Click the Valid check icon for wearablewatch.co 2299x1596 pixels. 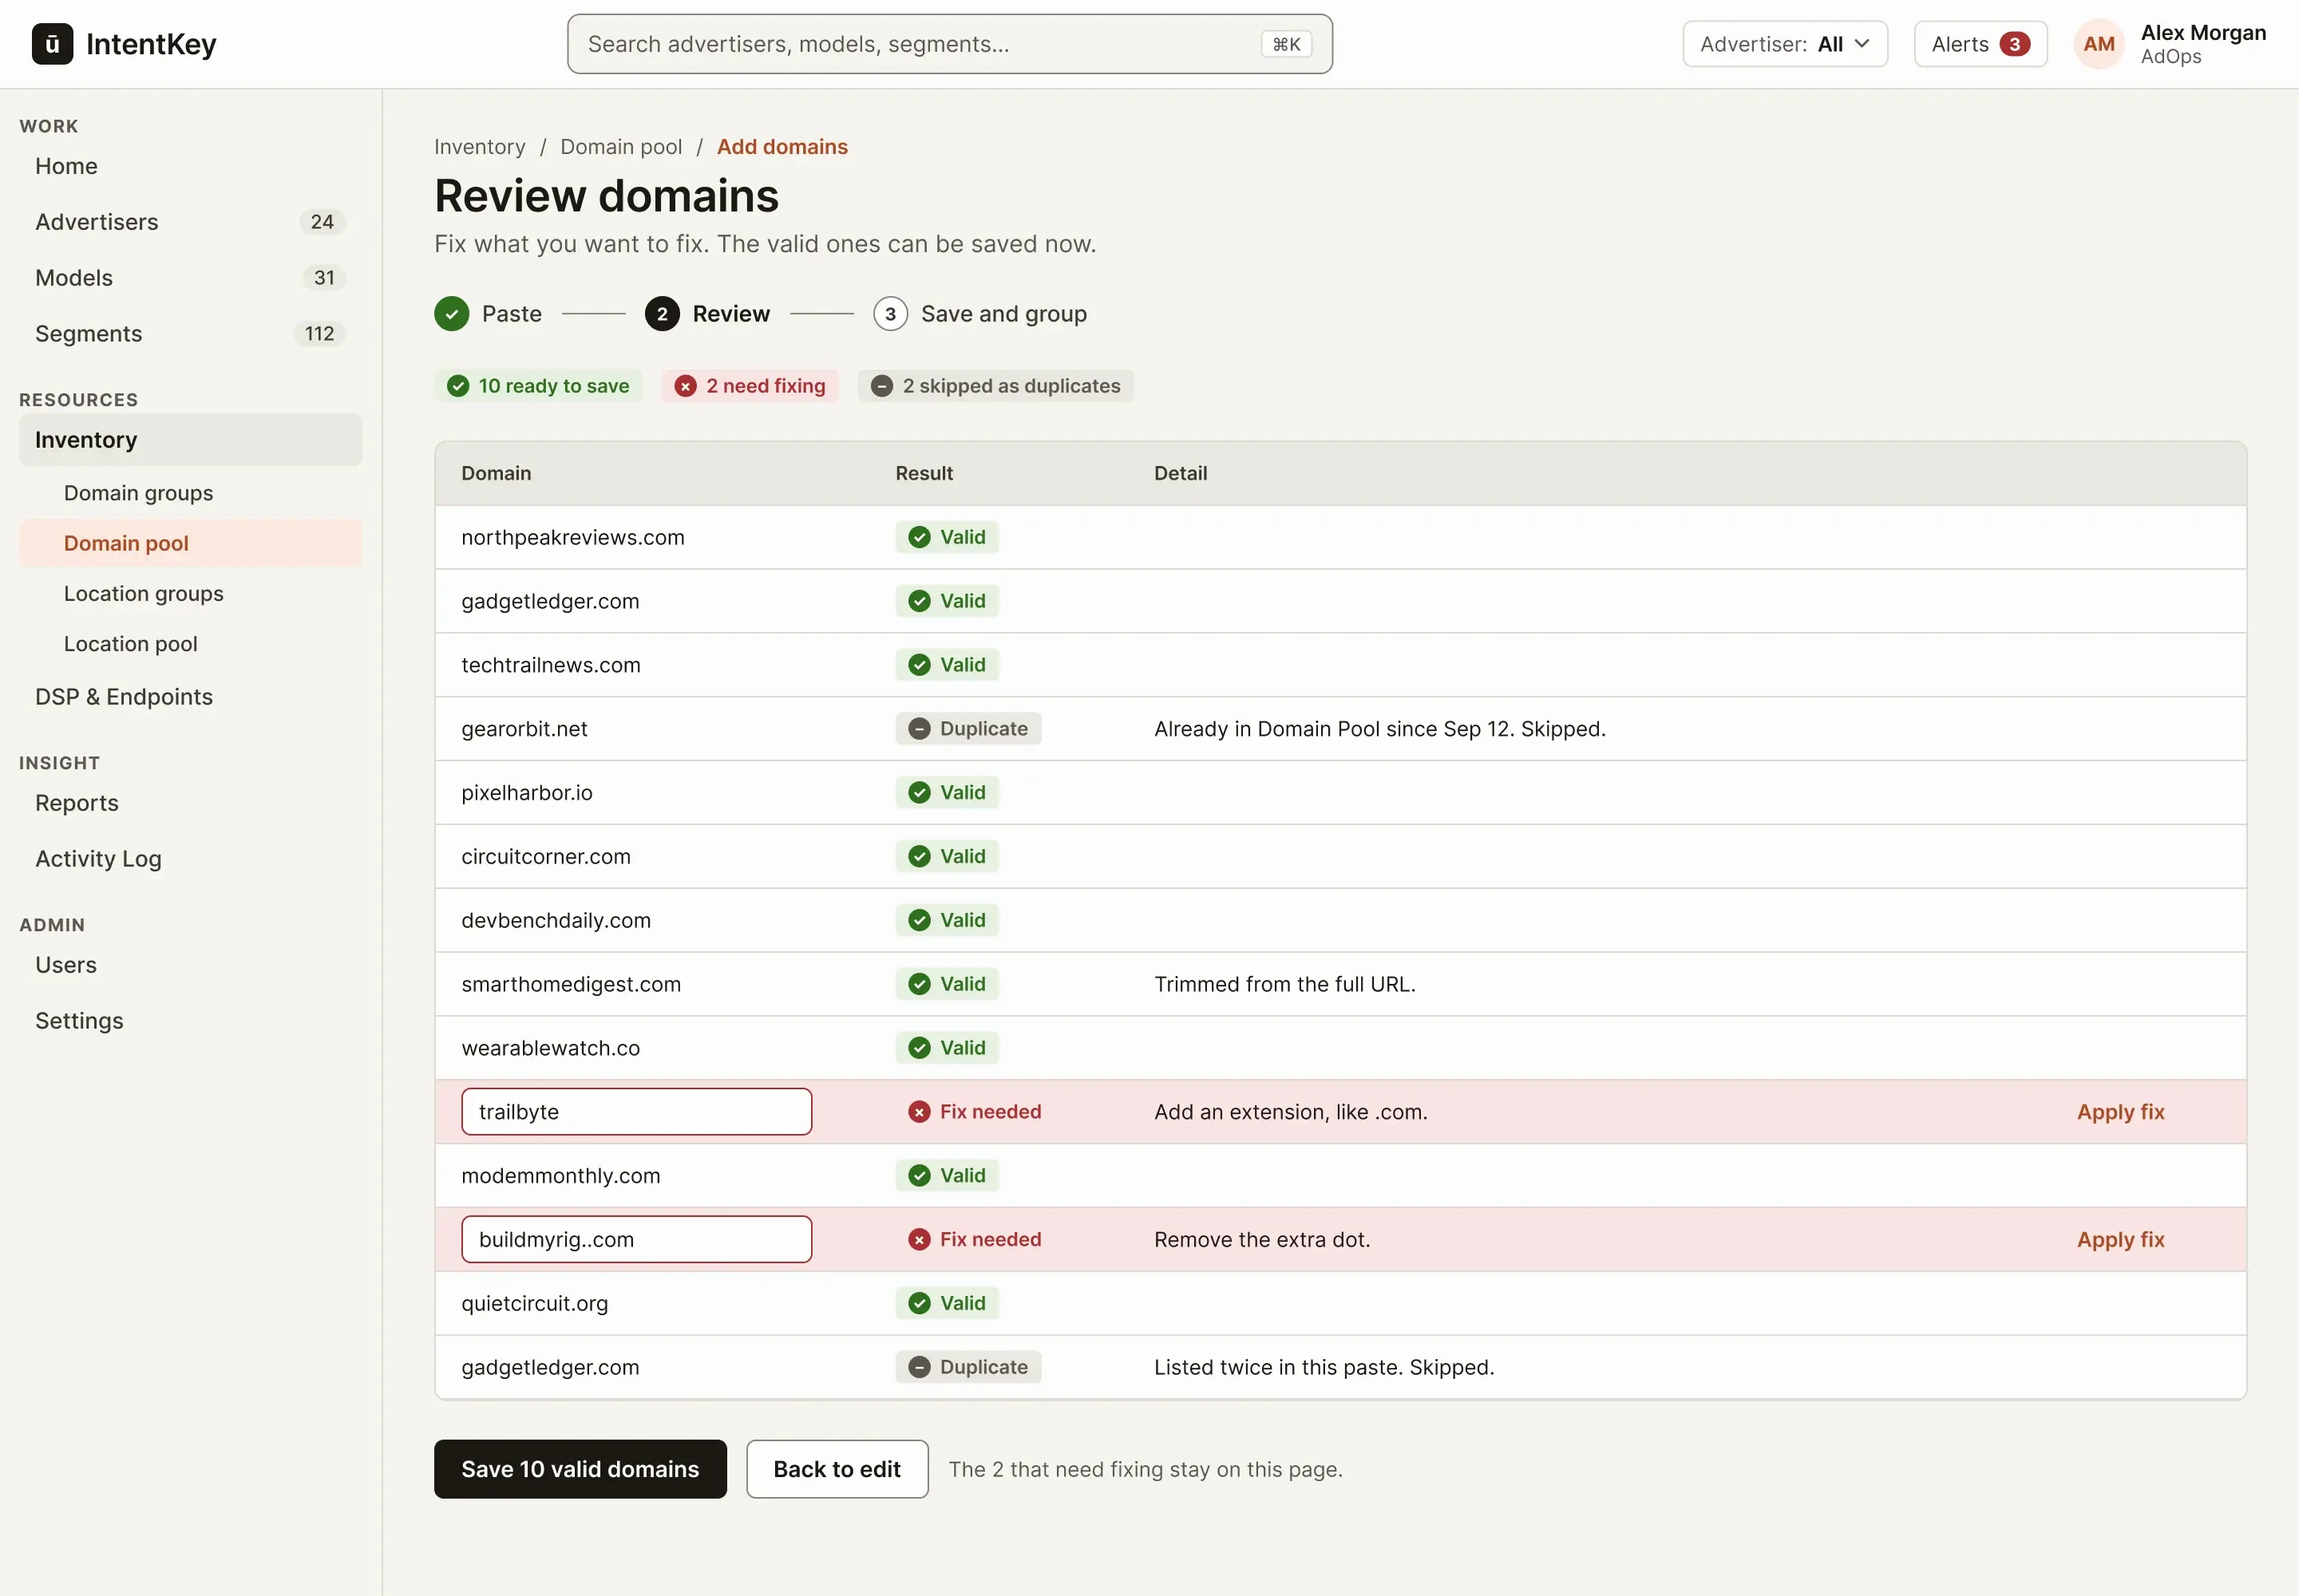click(x=918, y=1048)
